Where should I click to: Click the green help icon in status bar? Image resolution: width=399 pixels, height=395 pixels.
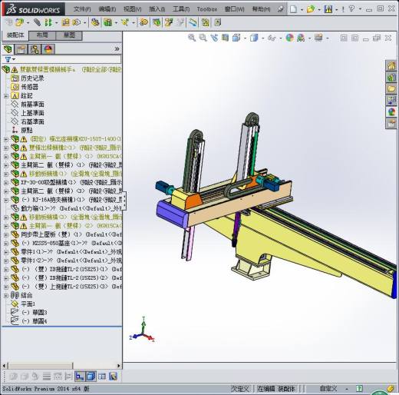pyautogui.click(x=359, y=389)
